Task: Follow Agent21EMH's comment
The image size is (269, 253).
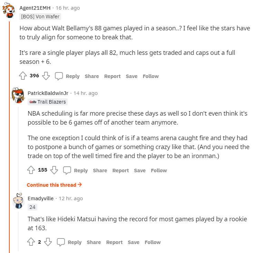Action: [151, 76]
